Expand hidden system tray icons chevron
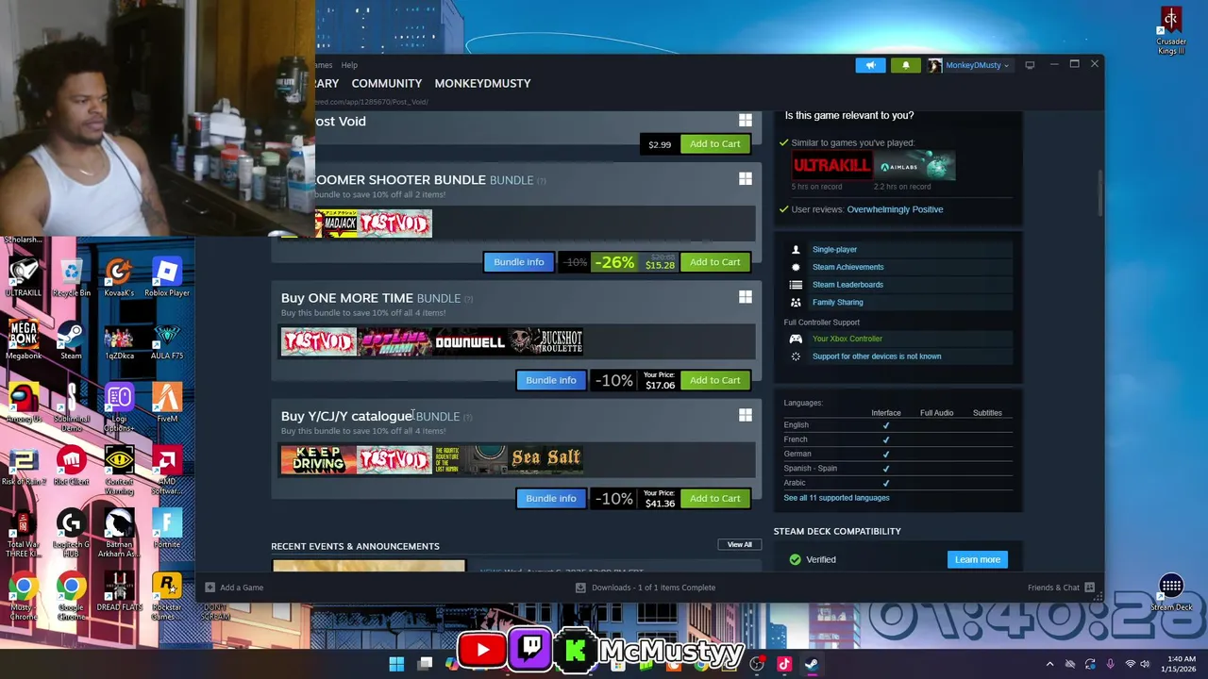This screenshot has height=679, width=1208. tap(1049, 664)
